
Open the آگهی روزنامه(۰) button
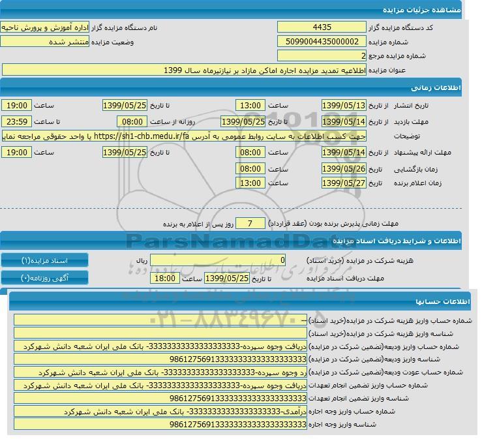click(44, 278)
